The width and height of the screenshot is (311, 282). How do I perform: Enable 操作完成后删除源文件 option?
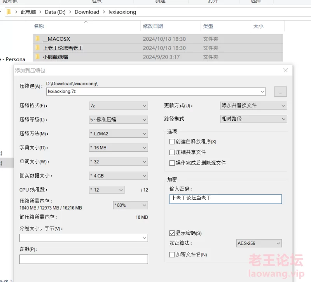(x=172, y=163)
